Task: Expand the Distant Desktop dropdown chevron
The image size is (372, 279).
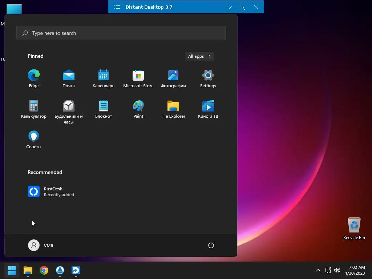Action: pyautogui.click(x=229, y=7)
